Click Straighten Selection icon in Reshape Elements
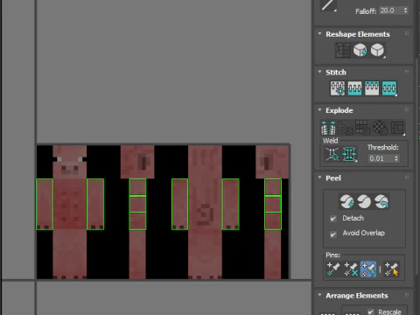 coord(343,50)
